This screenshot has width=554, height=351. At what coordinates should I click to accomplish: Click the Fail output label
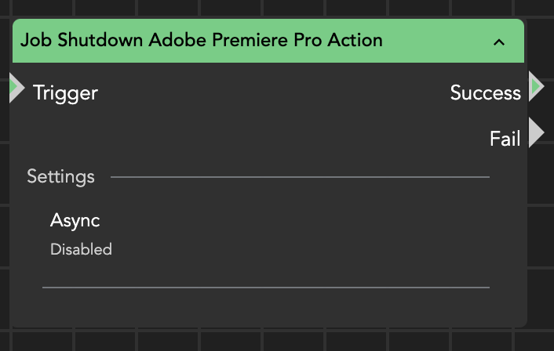point(505,139)
